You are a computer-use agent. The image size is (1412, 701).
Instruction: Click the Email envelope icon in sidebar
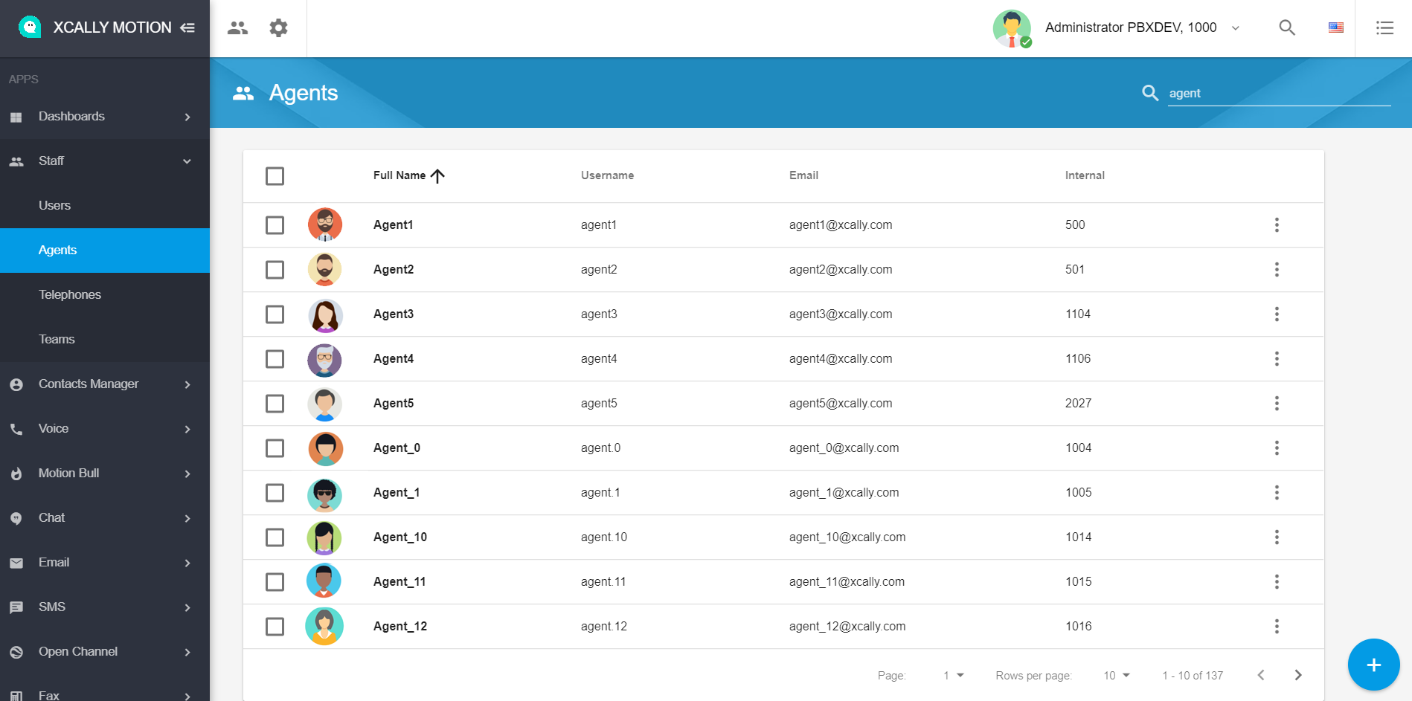click(16, 563)
